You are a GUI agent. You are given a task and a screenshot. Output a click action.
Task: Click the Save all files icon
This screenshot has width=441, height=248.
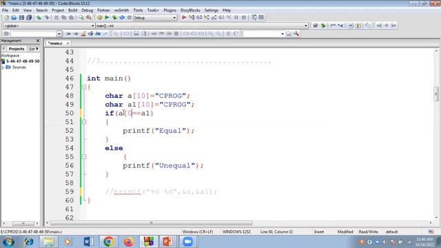pyautogui.click(x=29, y=17)
